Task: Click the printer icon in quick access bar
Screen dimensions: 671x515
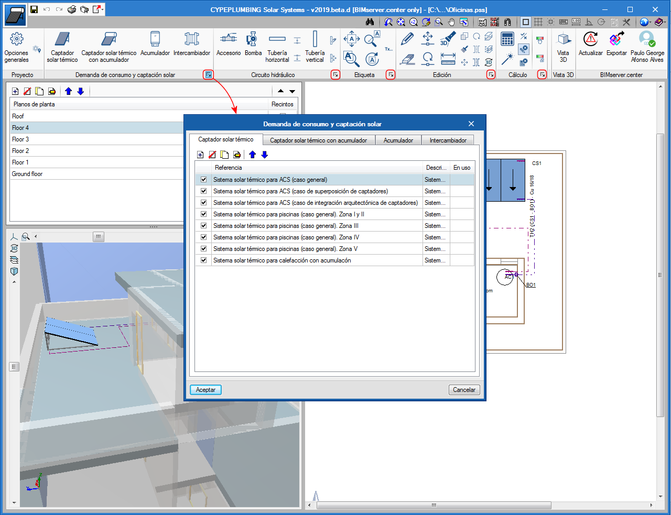Action: pos(72,9)
